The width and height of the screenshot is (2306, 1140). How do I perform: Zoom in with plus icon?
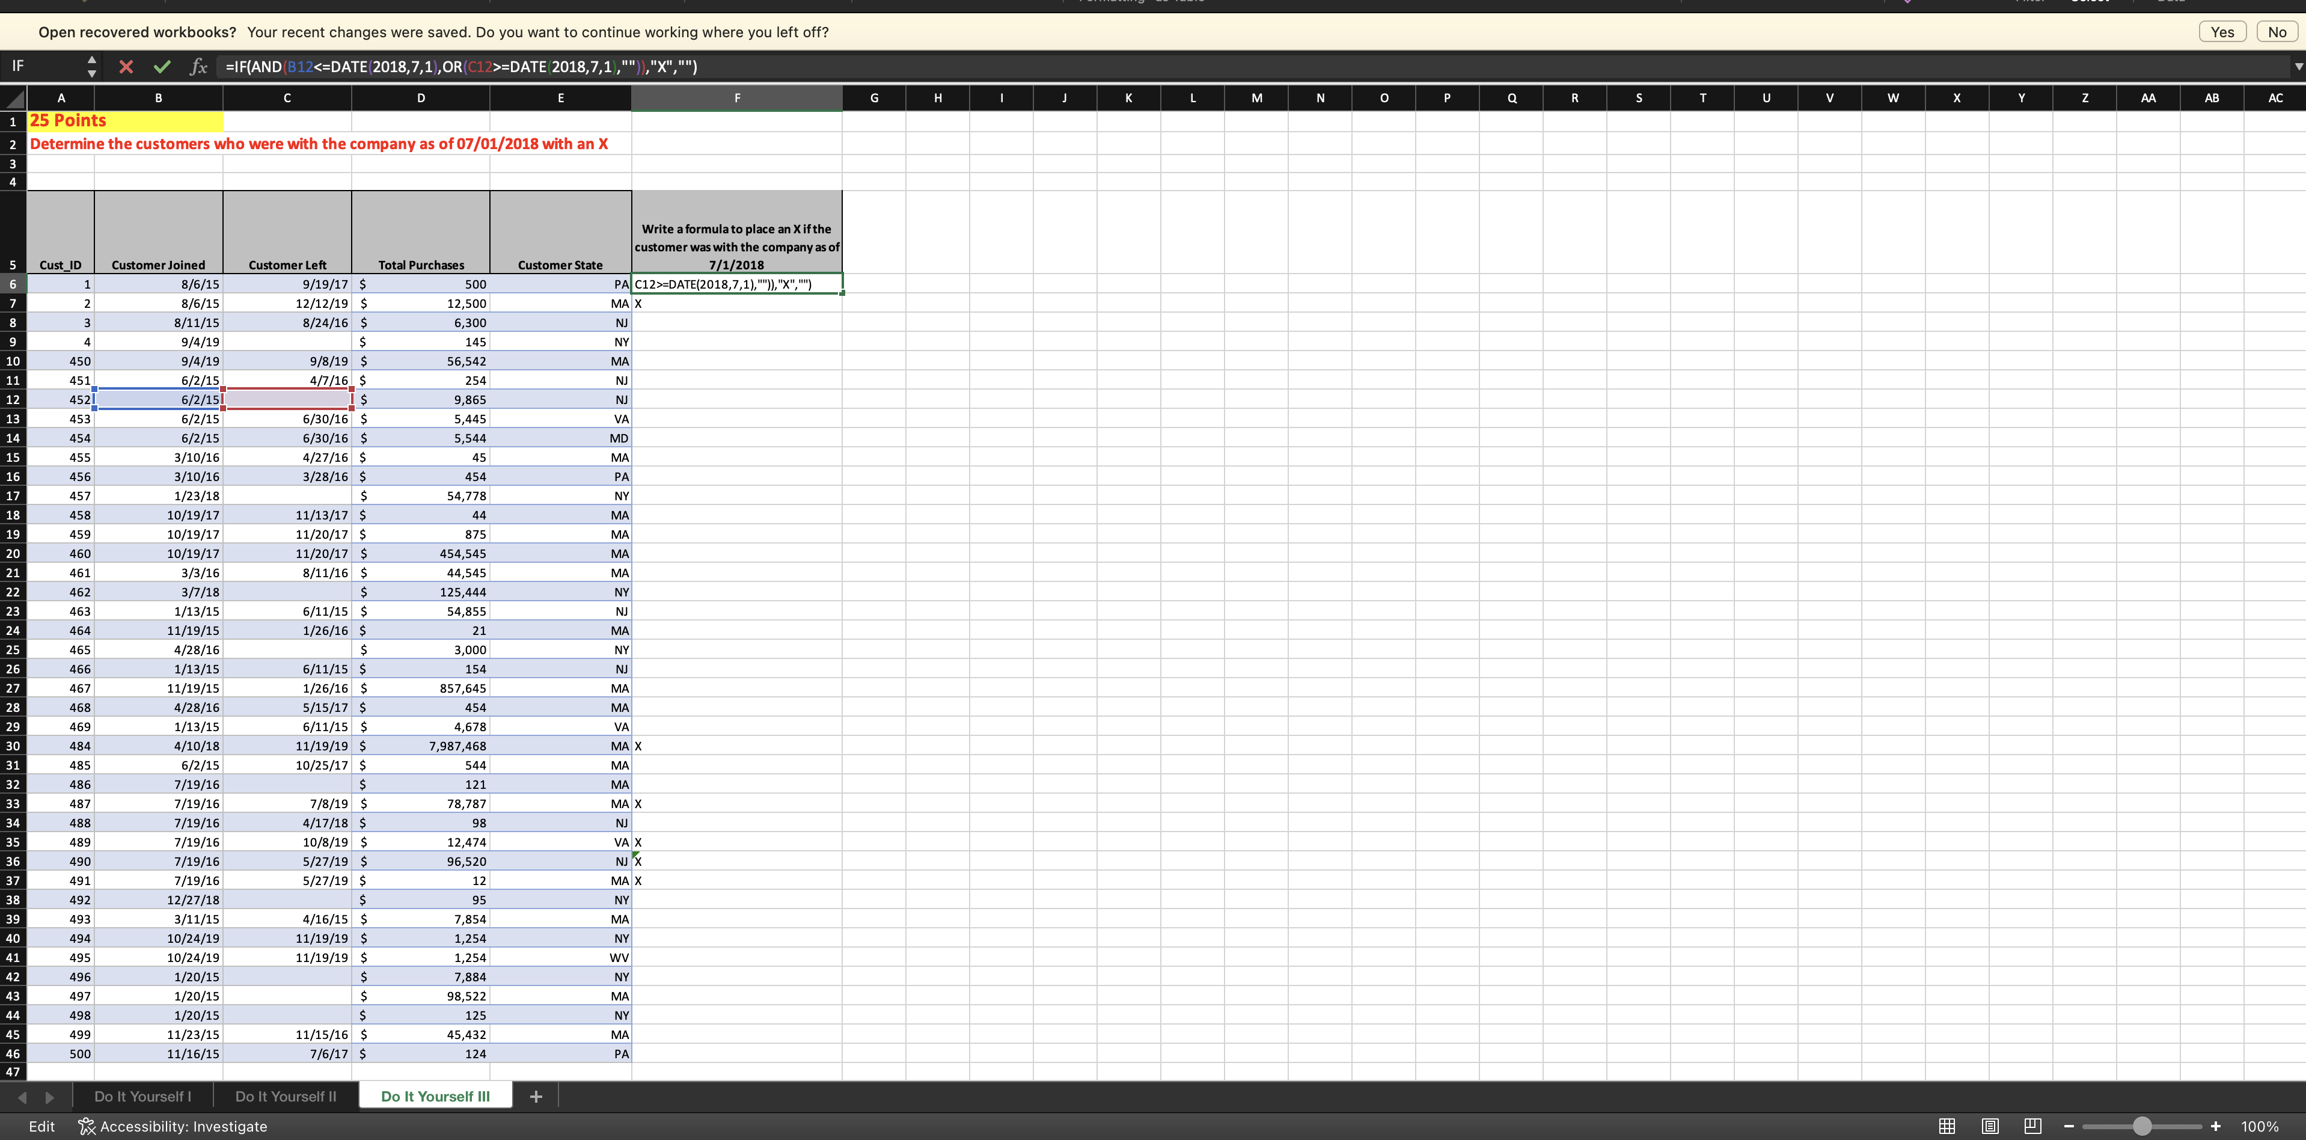click(x=2216, y=1127)
